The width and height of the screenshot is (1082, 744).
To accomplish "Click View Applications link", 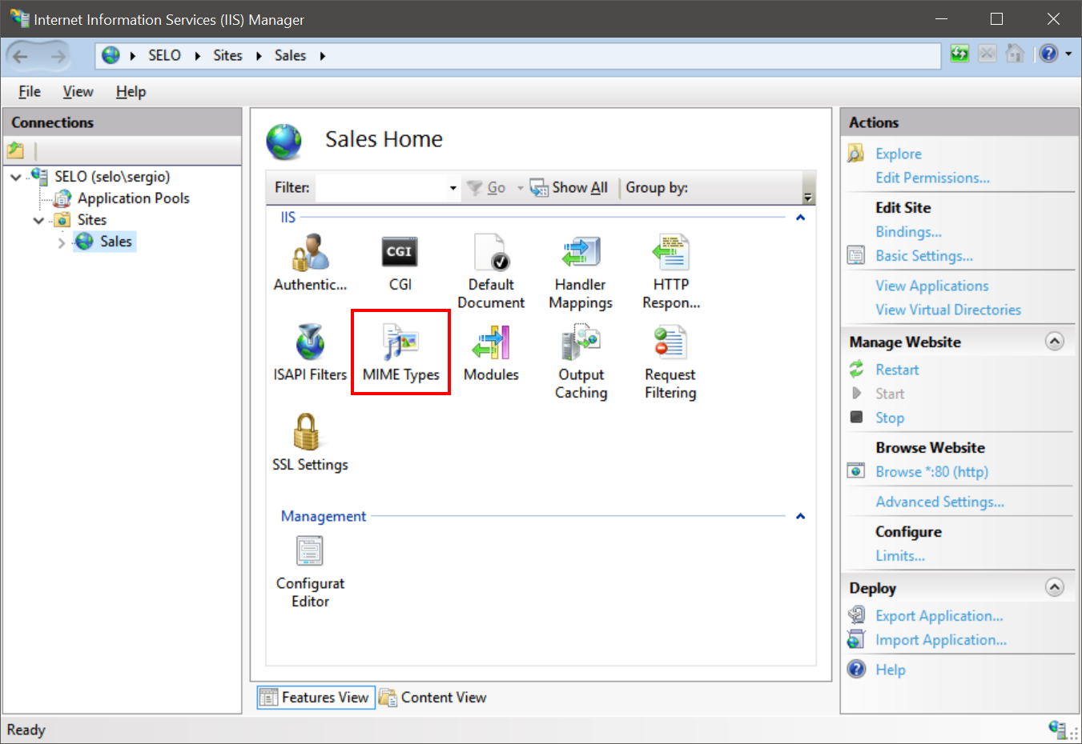I will [x=932, y=286].
